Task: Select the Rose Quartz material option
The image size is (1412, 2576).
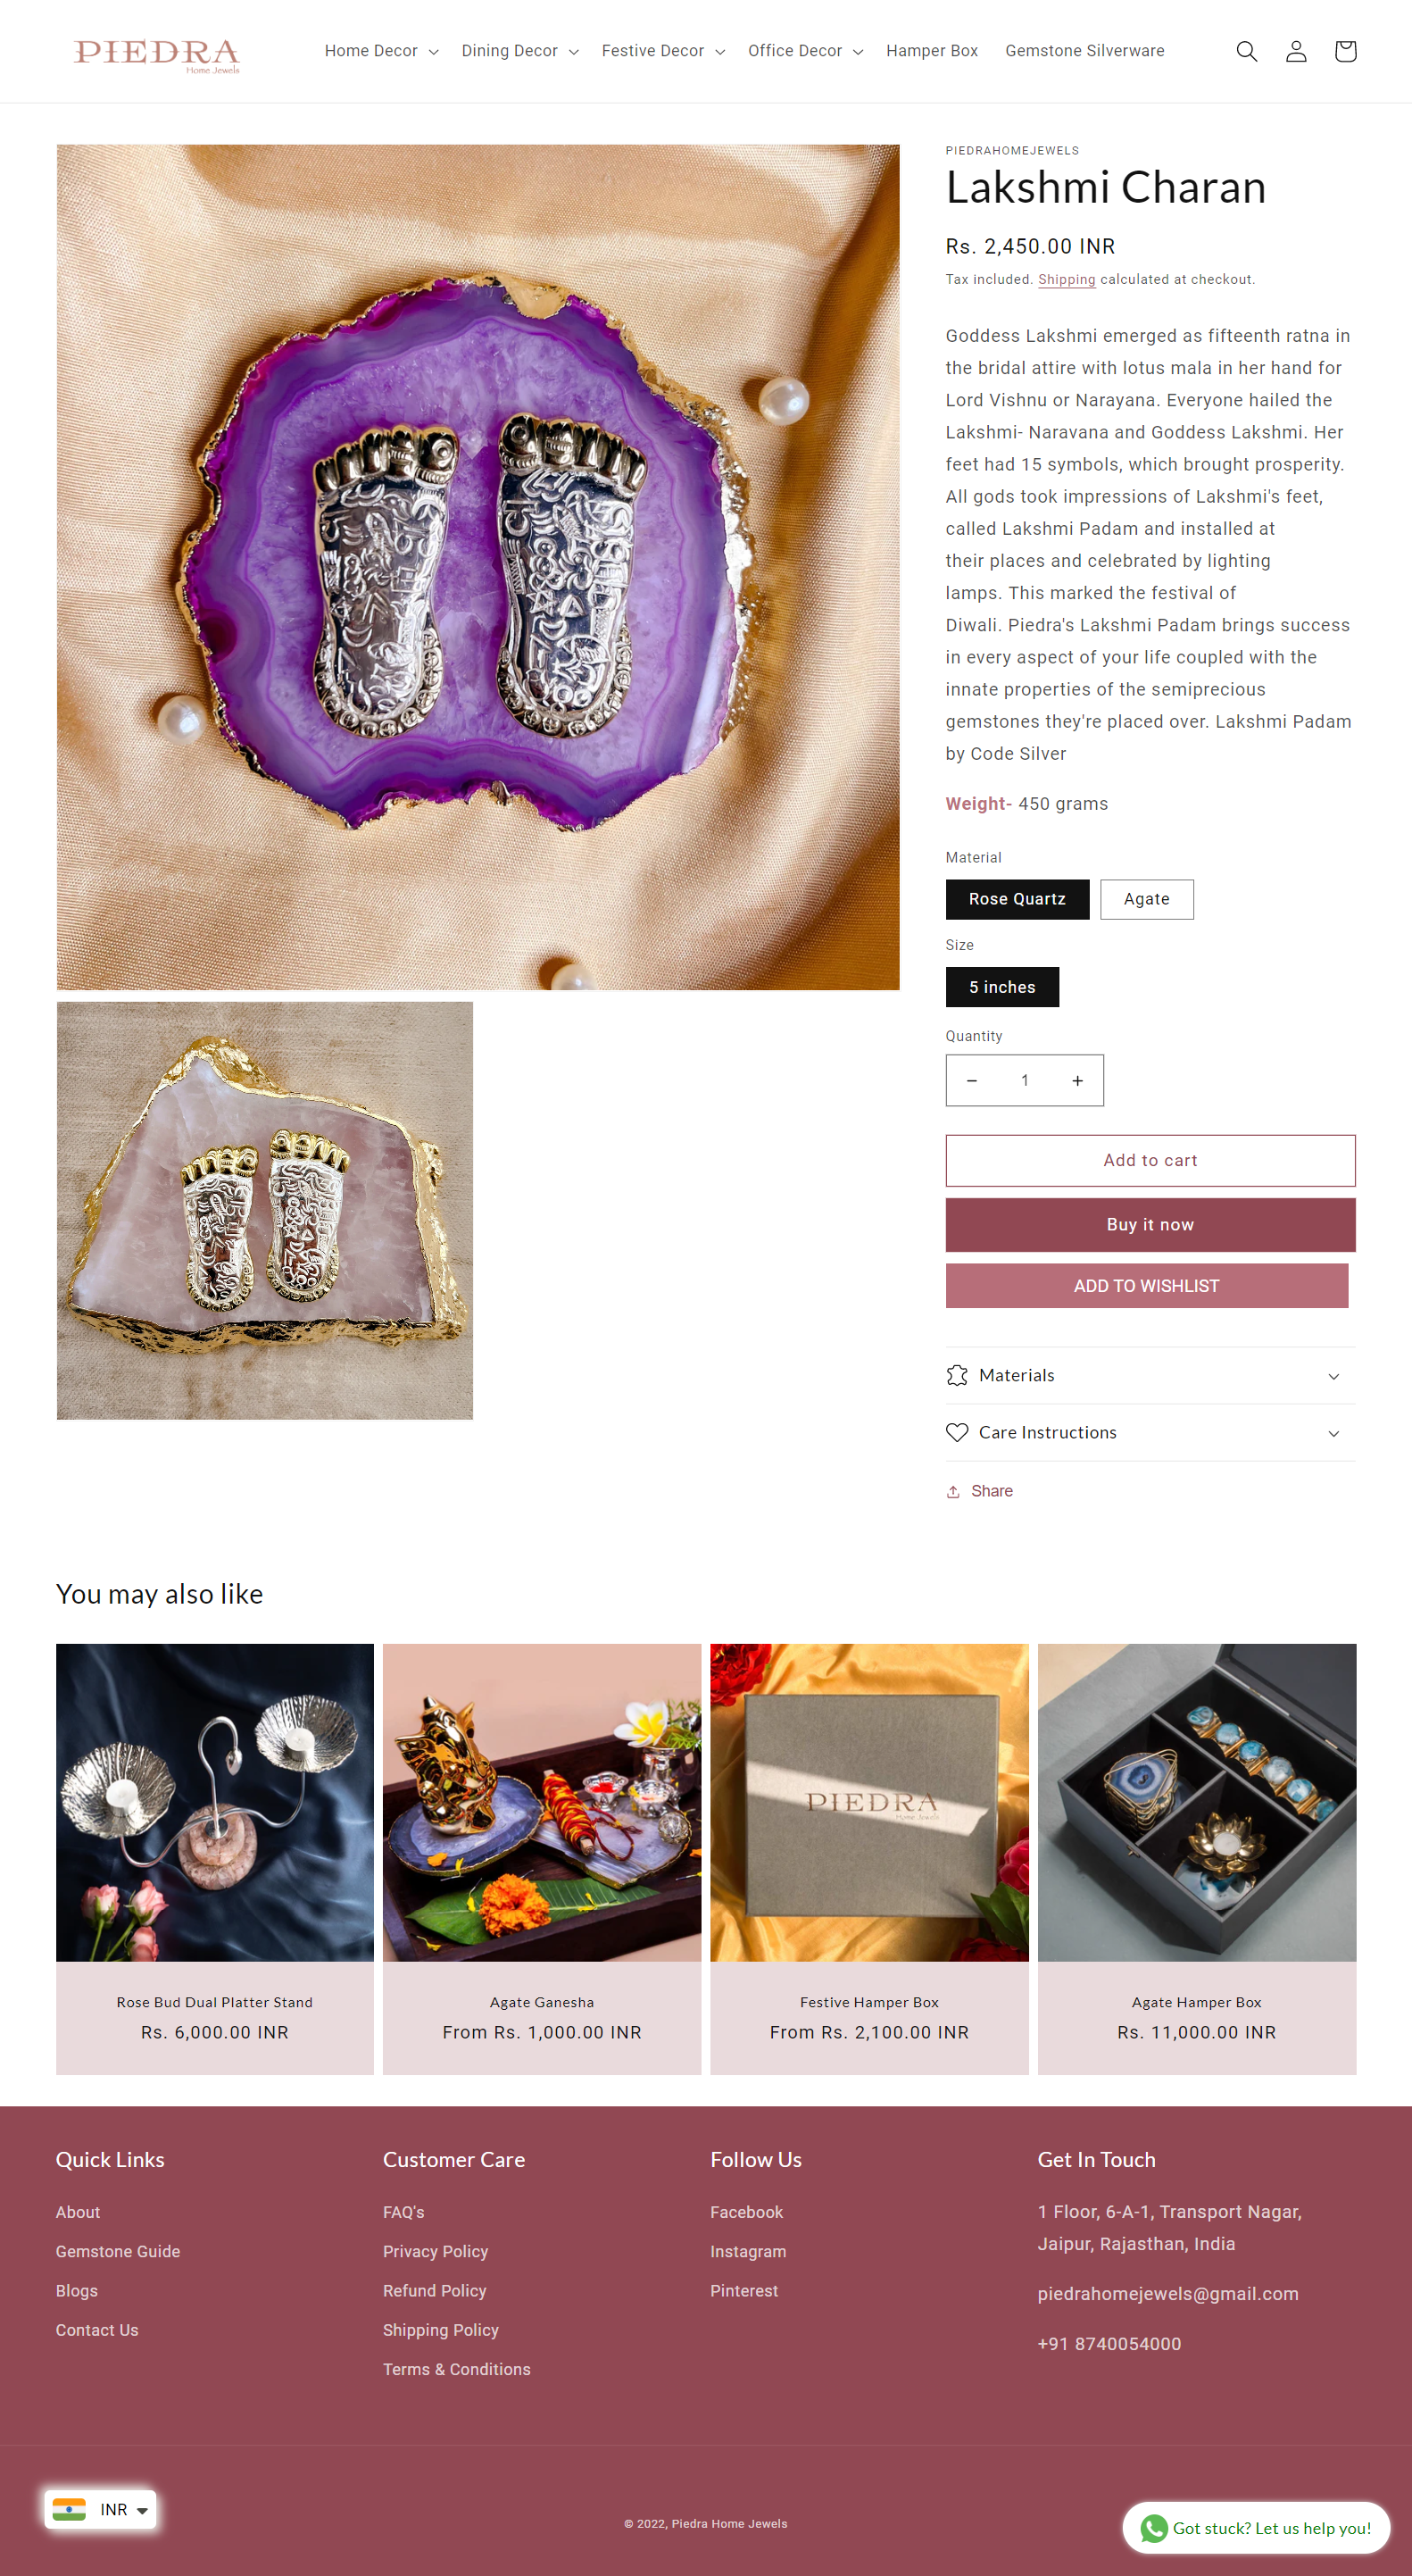Action: click(x=1017, y=899)
